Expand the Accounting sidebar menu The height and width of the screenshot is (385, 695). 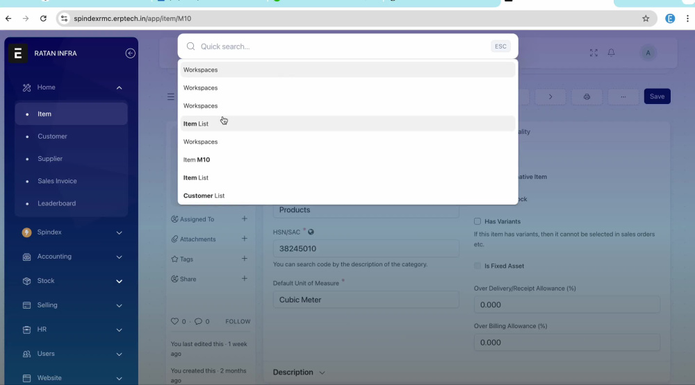click(x=120, y=257)
